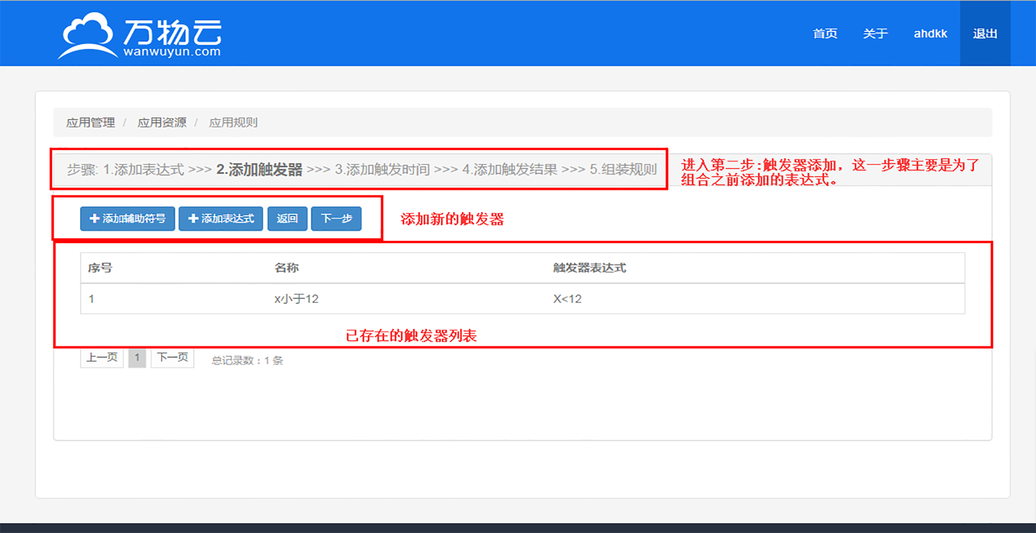
Task: Click the 名称 column header
Action: click(x=286, y=268)
